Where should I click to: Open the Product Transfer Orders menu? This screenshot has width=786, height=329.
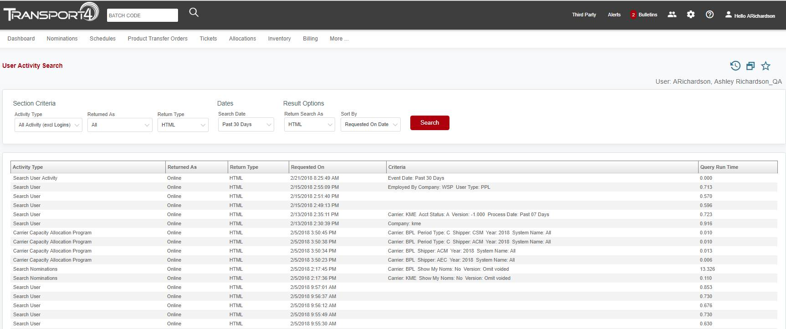click(158, 39)
